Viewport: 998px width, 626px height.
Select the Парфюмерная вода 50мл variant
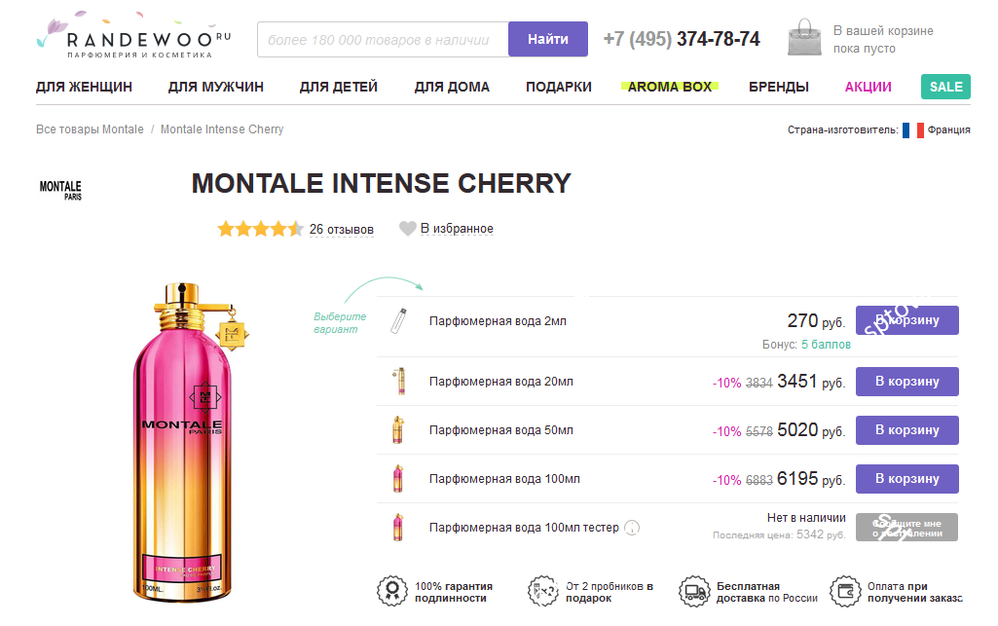point(500,430)
